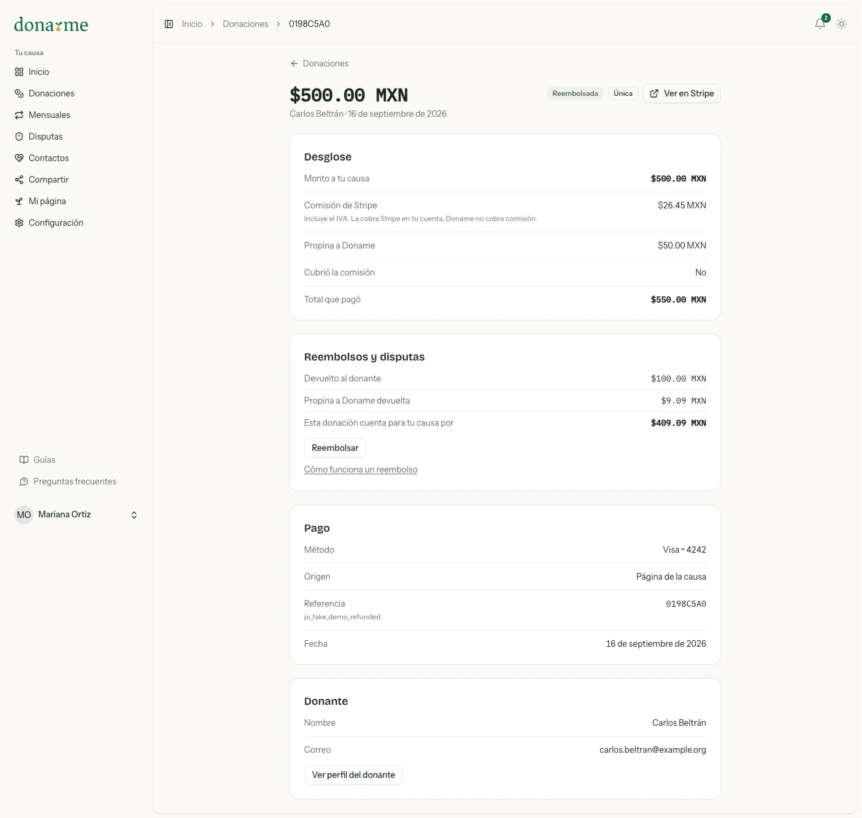862x818 pixels.
Task: Click the email carlos.beltran@example.org
Action: (653, 750)
